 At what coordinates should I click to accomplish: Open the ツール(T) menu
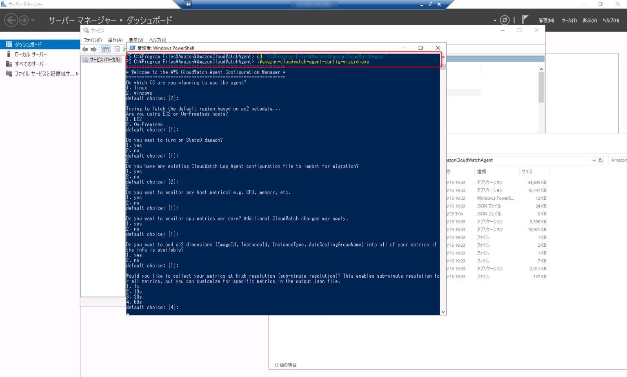click(x=569, y=20)
